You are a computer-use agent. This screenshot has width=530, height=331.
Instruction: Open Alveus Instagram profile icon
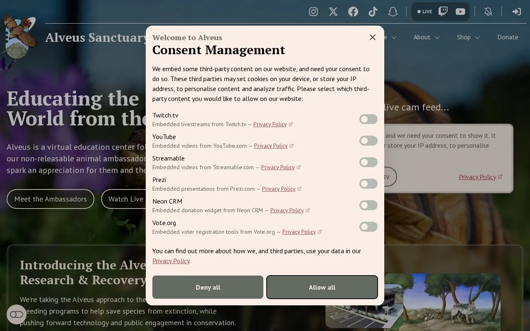[313, 12]
